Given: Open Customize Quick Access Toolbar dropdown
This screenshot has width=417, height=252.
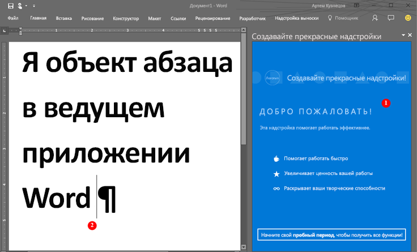Looking at the screenshot, I should tap(34, 6).
